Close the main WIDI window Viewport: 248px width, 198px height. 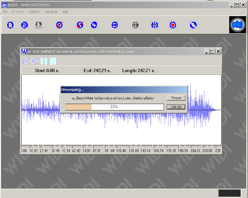[x=243, y=5]
